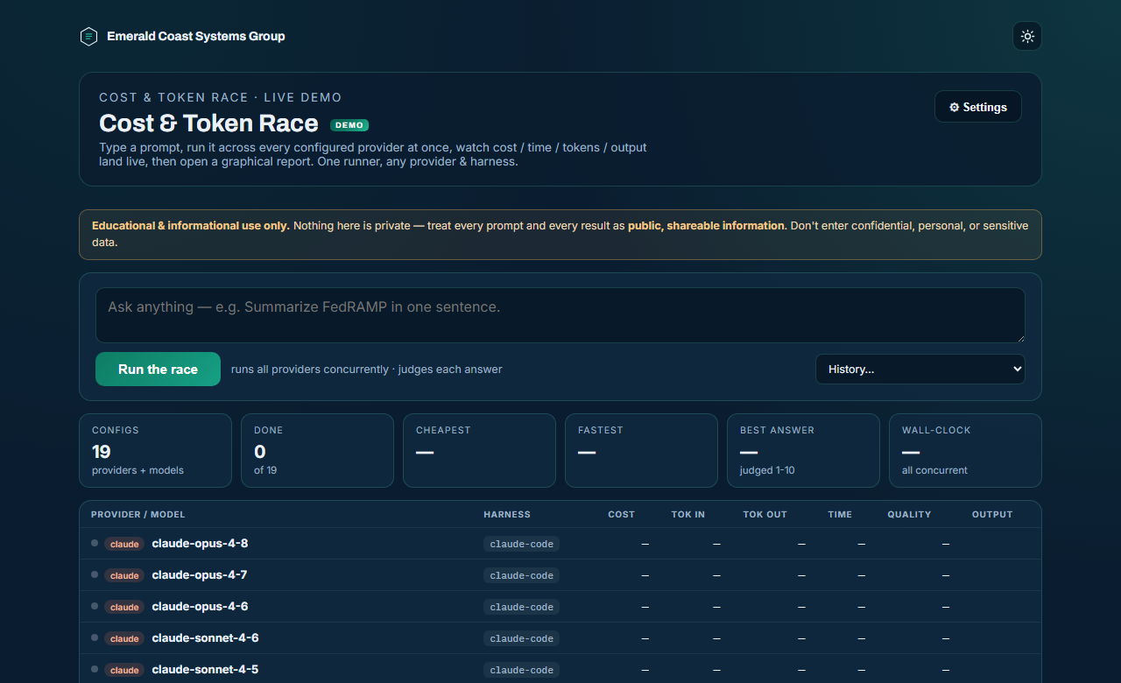
Task: Select the FASTEST stat card
Action: tap(642, 450)
